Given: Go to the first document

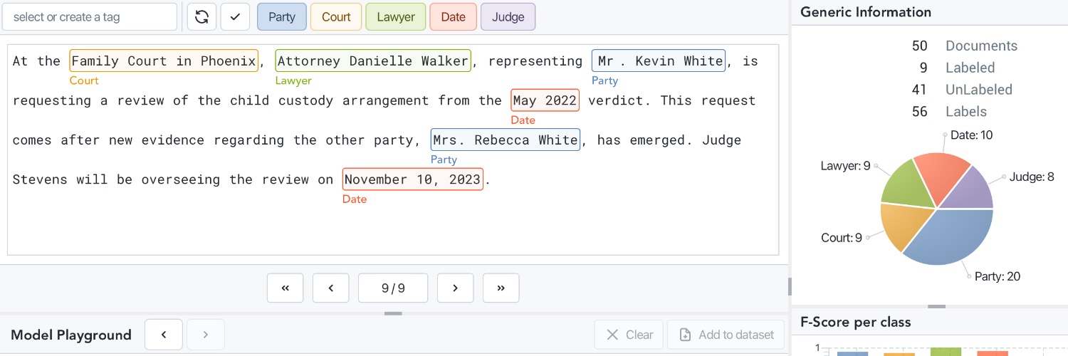Looking at the screenshot, I should (285, 288).
